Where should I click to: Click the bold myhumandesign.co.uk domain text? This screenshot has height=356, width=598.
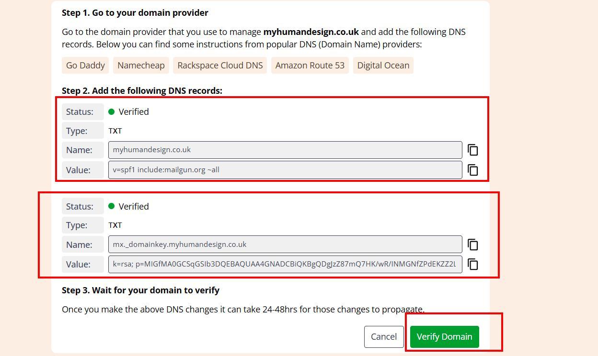coord(311,32)
